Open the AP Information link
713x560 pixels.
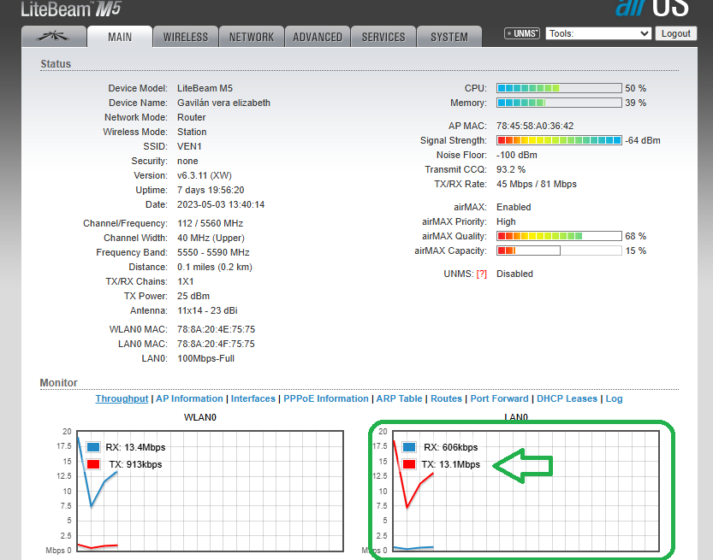[190, 399]
